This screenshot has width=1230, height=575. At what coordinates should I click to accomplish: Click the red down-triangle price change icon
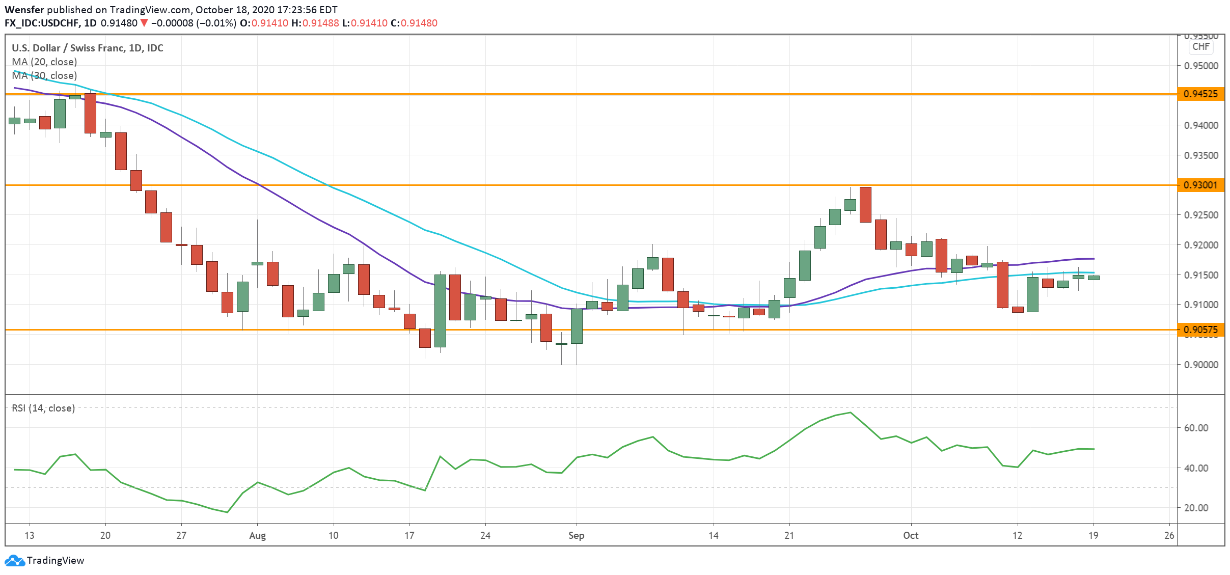coord(144,23)
